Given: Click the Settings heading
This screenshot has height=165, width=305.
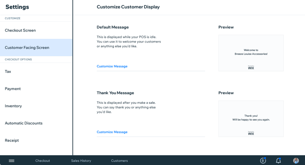Looking at the screenshot, I should 17,7.
